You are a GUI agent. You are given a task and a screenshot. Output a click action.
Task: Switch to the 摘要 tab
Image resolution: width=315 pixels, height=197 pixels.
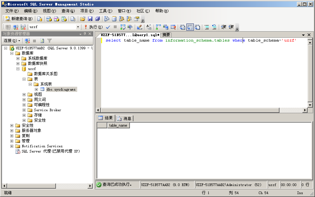pos(166,35)
